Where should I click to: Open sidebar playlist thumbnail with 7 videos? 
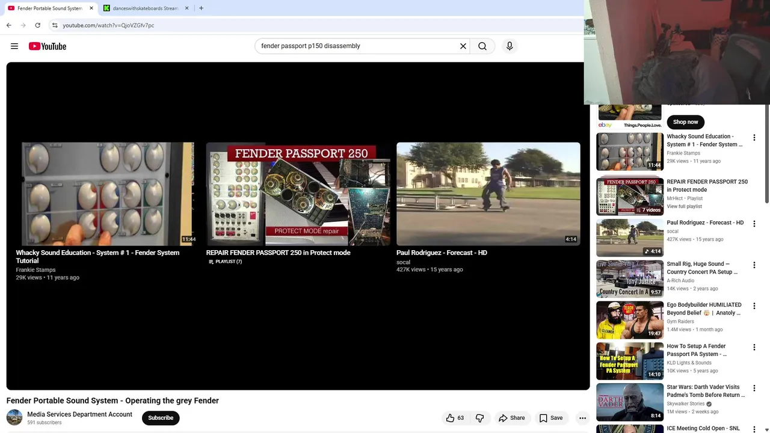[x=630, y=197]
